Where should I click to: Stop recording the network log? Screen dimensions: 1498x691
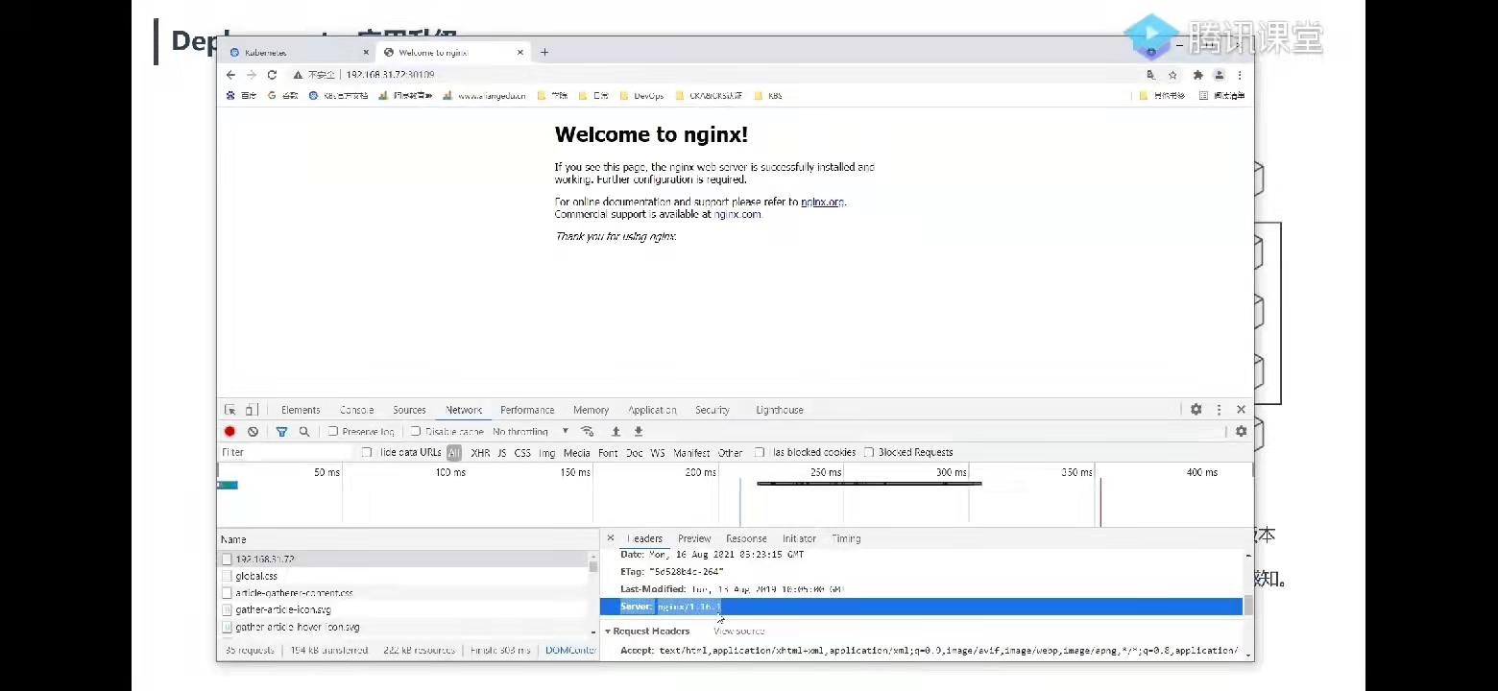230,432
